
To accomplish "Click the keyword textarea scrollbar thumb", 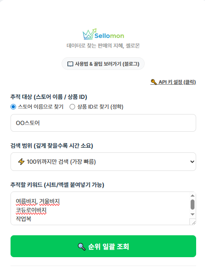I will pos(193,205).
